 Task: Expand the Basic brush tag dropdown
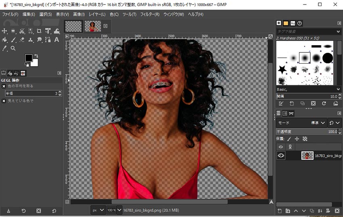pos(338,89)
